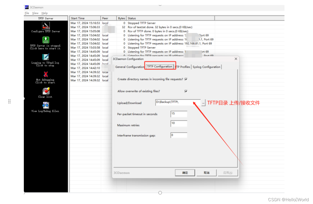The image size is (313, 204).
Task: Sort log by Peer column header
Action: (108, 18)
